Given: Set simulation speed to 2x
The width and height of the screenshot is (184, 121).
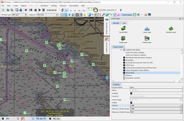Looking at the screenshot, I should pos(71,11).
